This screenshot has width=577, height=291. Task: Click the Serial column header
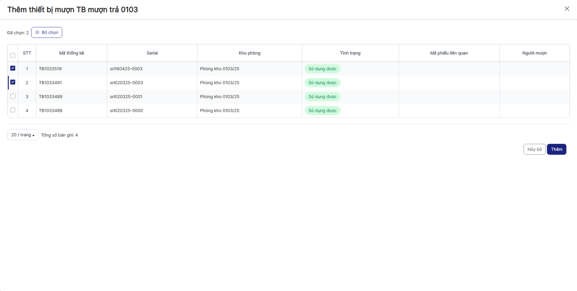152,53
